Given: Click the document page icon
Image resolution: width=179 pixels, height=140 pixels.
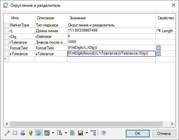Looking at the screenshot, I should (x=72, y=133).
